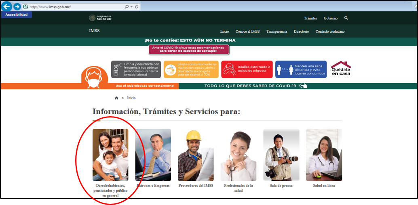Open the photographer photo for press room
Screen dimensions: 418x205
[281, 155]
